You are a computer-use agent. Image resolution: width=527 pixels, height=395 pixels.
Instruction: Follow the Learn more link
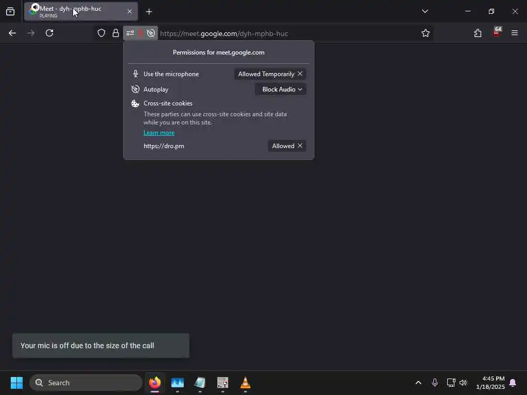(x=159, y=133)
